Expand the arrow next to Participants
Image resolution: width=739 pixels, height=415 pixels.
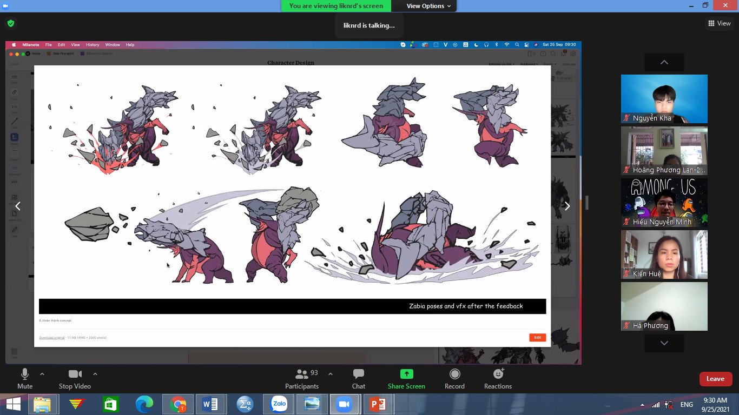pyautogui.click(x=331, y=374)
